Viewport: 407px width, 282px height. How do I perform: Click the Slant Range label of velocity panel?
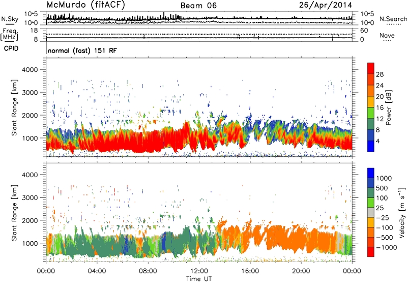pyautogui.click(x=14, y=212)
